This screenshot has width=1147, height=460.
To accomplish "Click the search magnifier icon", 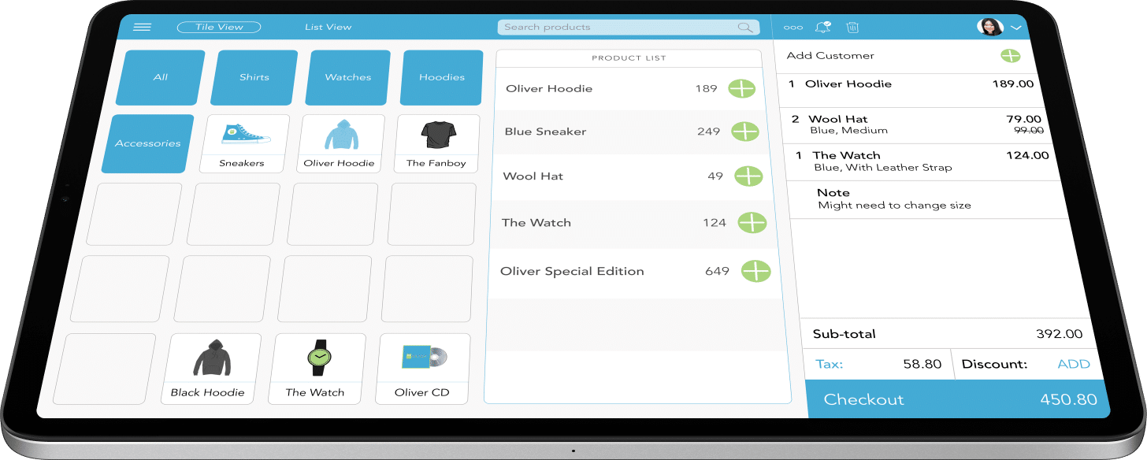I will [x=744, y=28].
